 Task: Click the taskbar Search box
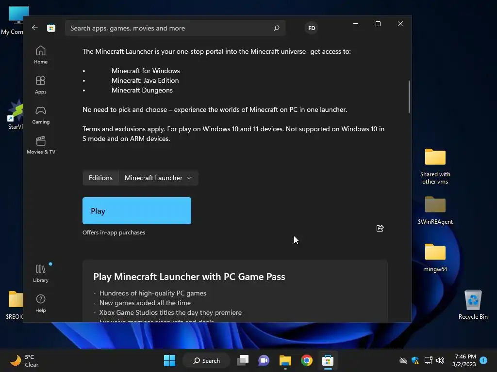click(x=206, y=360)
